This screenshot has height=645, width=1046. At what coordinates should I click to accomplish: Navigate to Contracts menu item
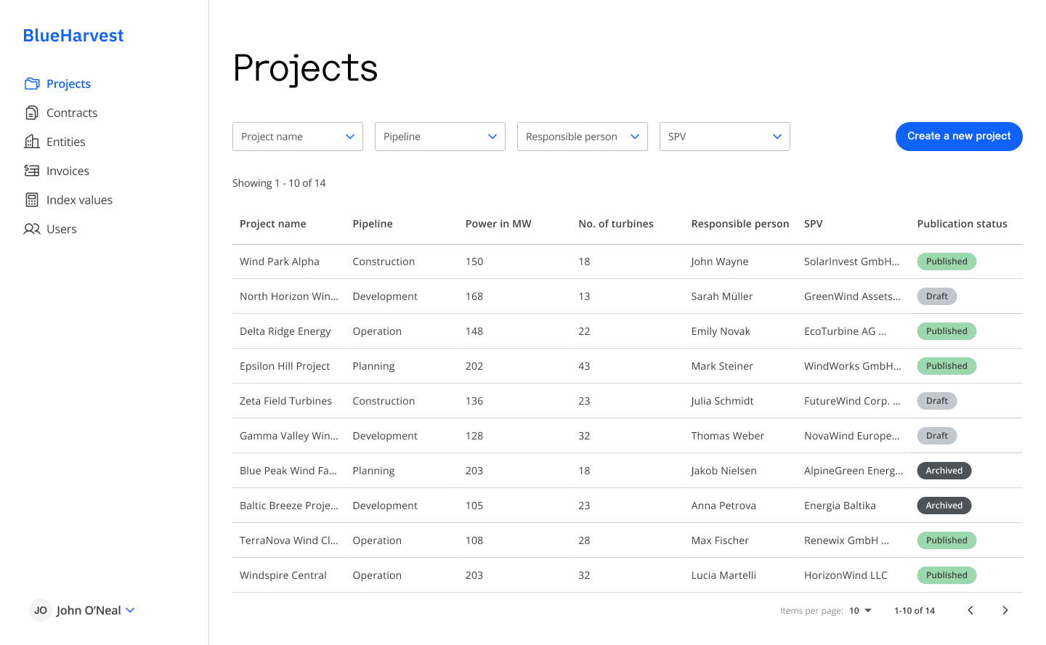coord(72,113)
